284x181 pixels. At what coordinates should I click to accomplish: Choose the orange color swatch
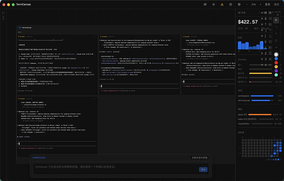pos(276,67)
